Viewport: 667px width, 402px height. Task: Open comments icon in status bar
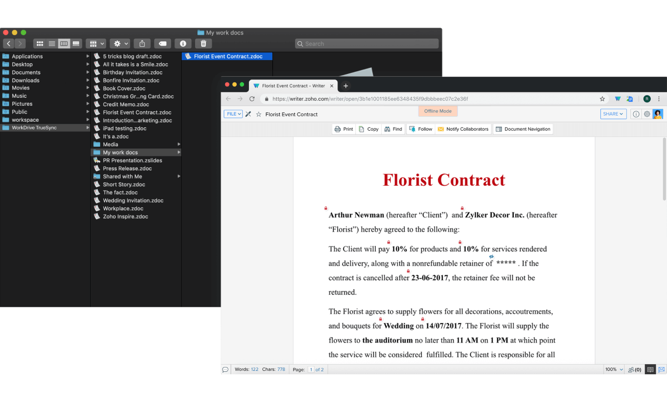coord(225,369)
